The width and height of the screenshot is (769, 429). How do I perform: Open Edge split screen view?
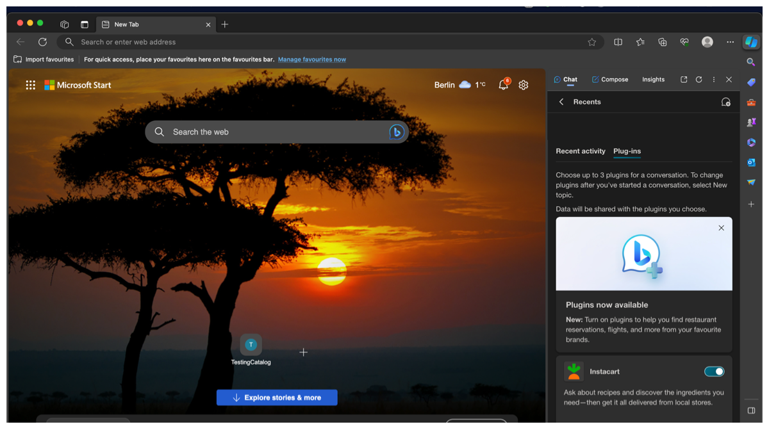click(617, 42)
